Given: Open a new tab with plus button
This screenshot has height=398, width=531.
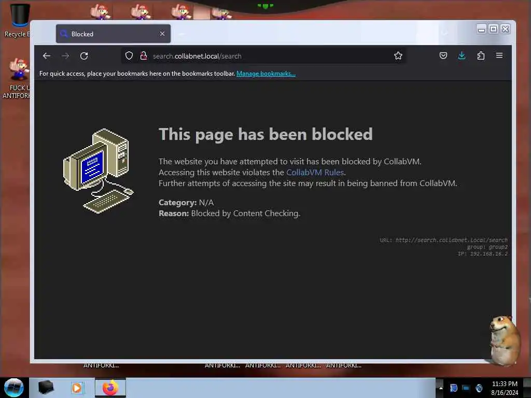Looking at the screenshot, I should [181, 34].
